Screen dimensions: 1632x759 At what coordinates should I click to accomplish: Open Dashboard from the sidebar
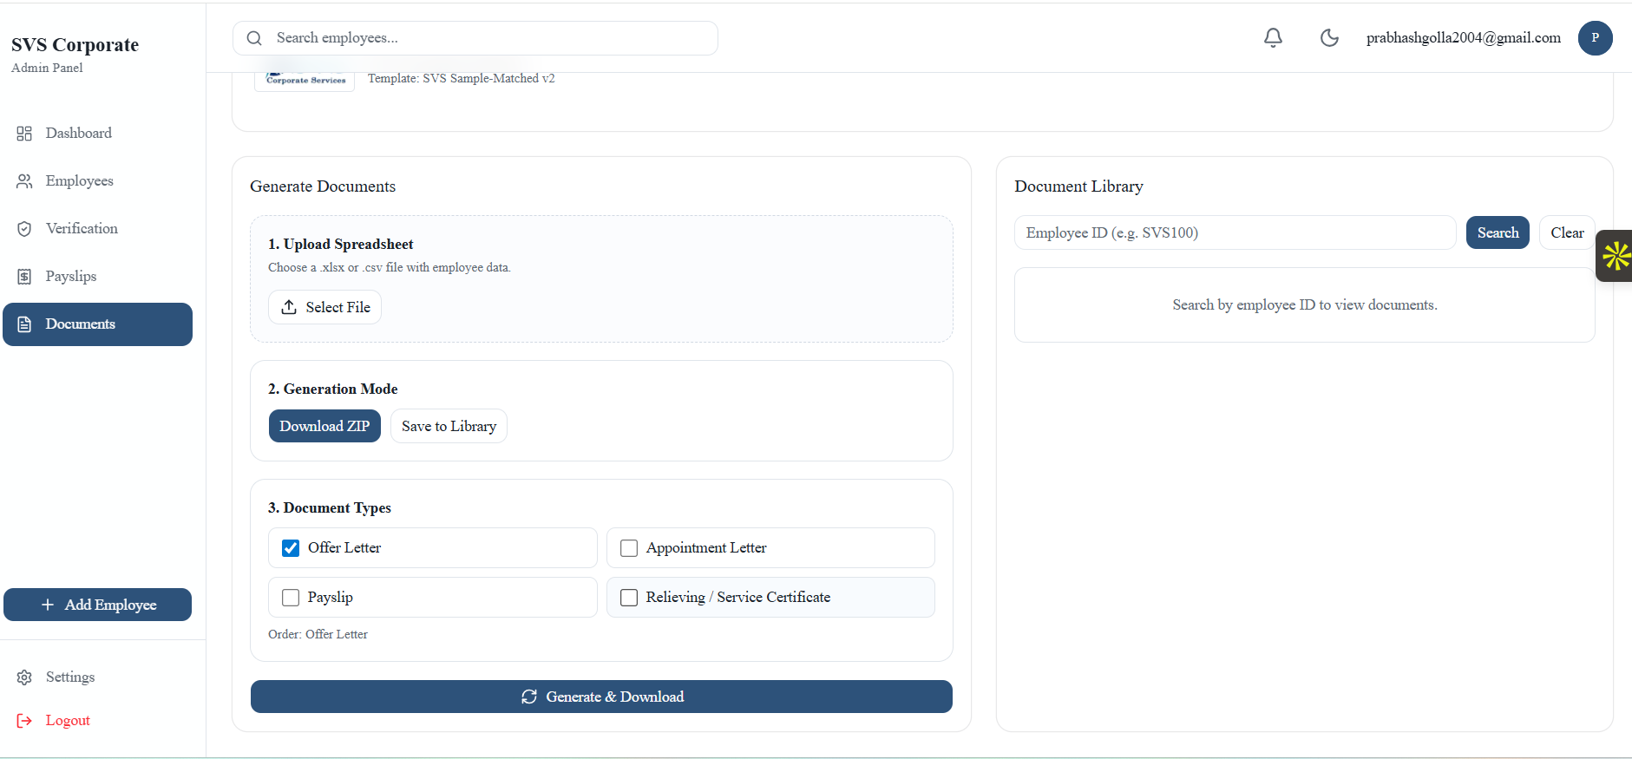pos(97,134)
